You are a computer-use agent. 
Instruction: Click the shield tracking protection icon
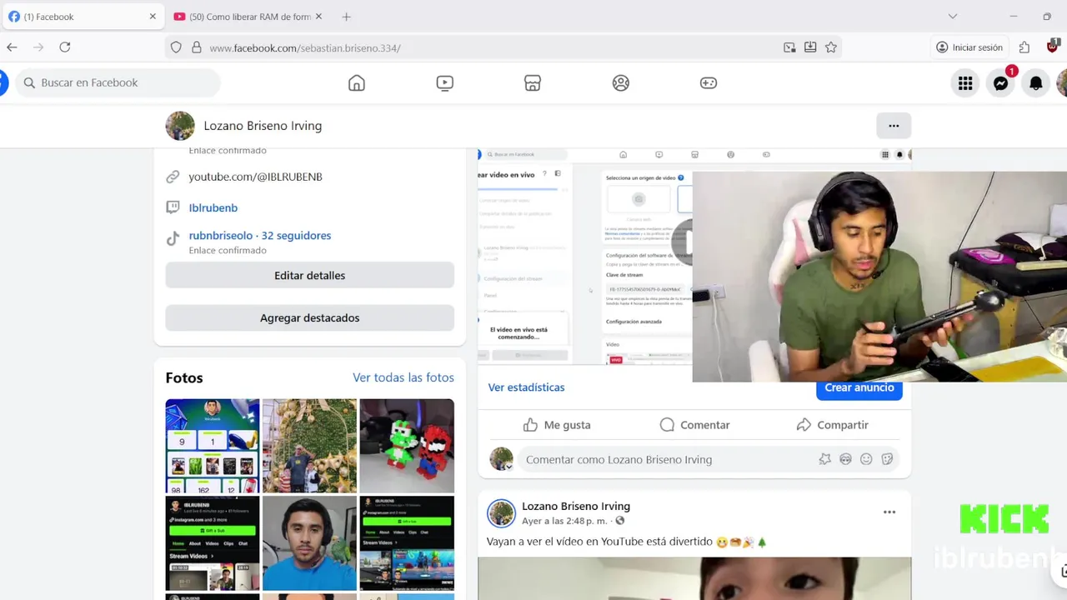point(176,47)
